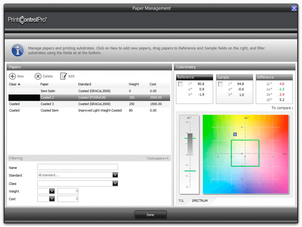Toggle the Reference color checkbox
This screenshot has height=227, width=302.
click(x=180, y=84)
